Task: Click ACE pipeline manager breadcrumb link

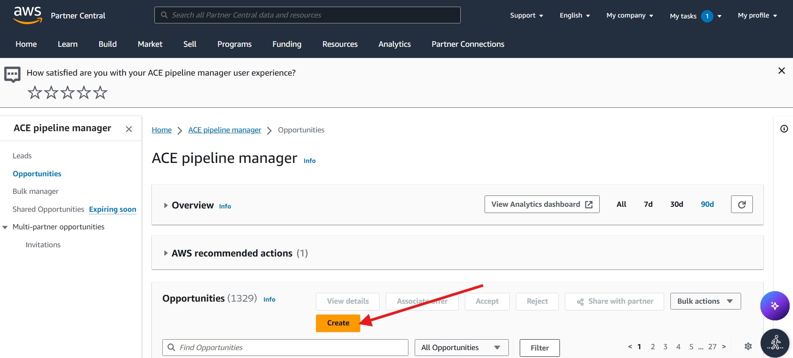Action: [x=225, y=130]
